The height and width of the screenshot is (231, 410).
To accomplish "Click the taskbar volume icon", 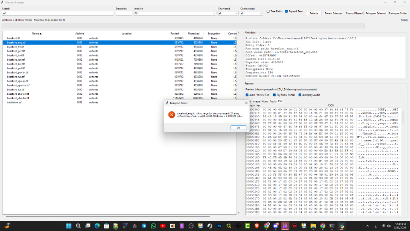I will click(389, 226).
